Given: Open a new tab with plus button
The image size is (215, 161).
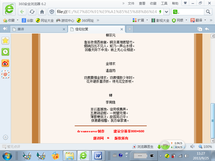Looking at the screenshot, I should tap(130, 29).
